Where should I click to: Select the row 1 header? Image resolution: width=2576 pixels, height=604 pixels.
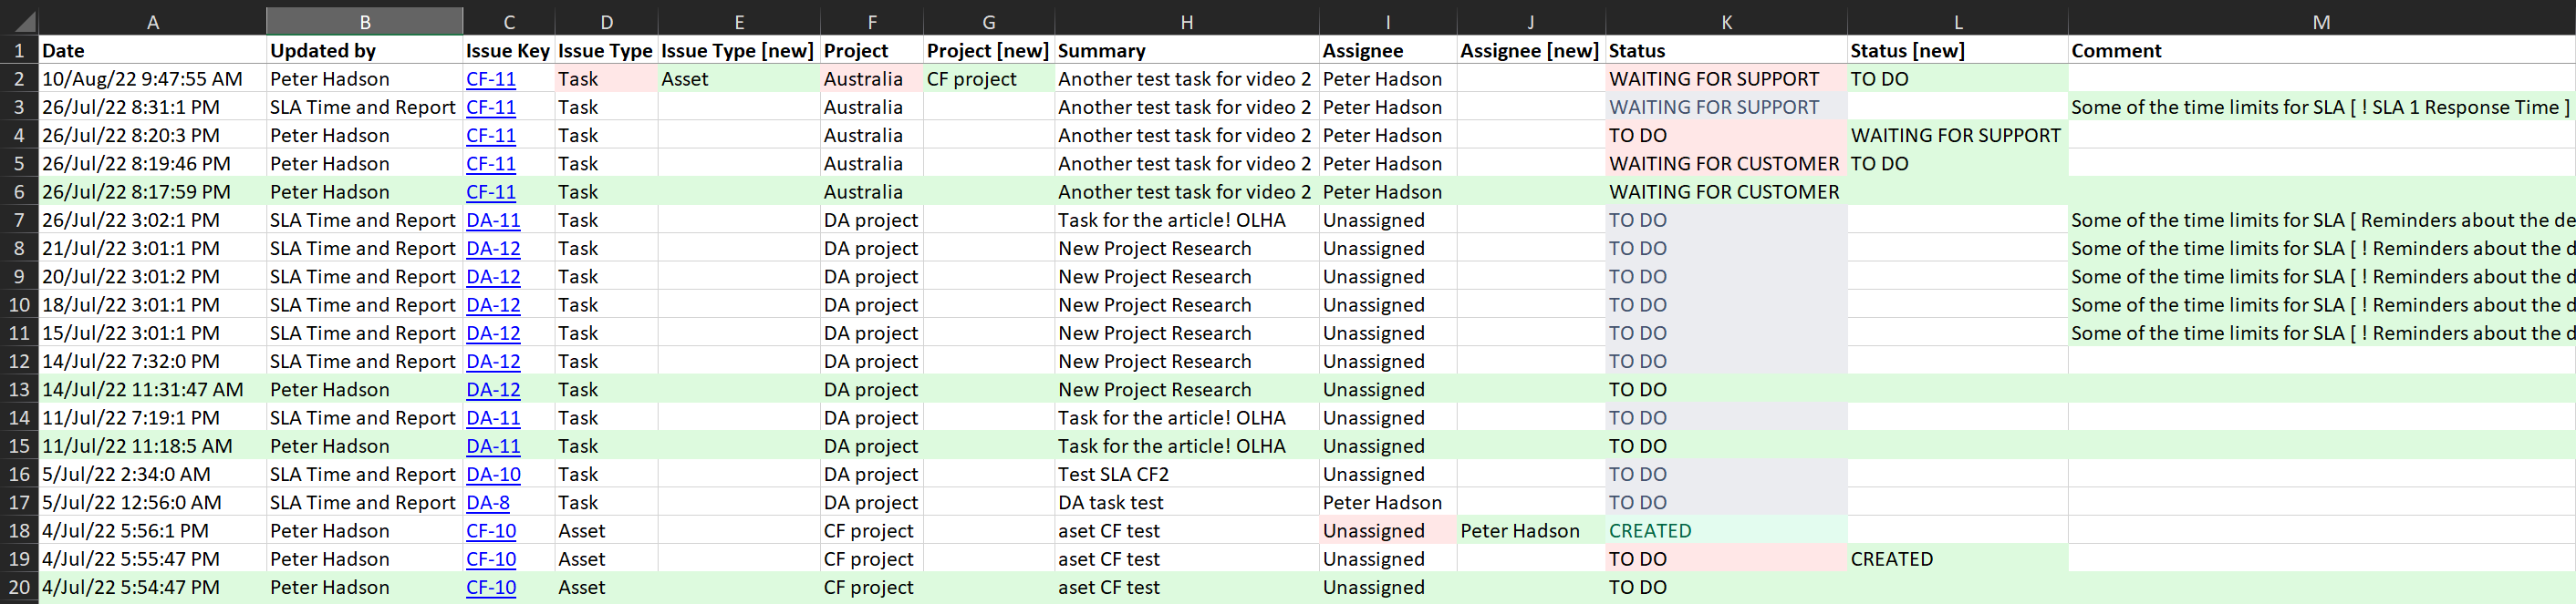point(19,50)
